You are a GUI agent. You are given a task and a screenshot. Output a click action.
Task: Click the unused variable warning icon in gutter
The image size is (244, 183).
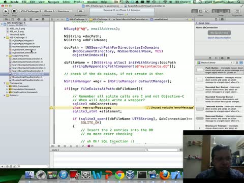tap(51, 108)
